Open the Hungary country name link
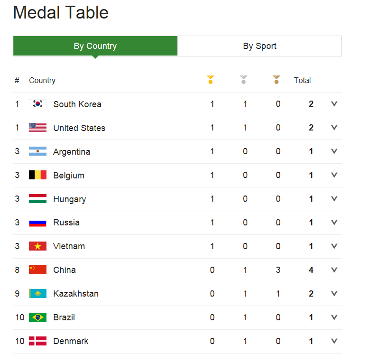 69,199
